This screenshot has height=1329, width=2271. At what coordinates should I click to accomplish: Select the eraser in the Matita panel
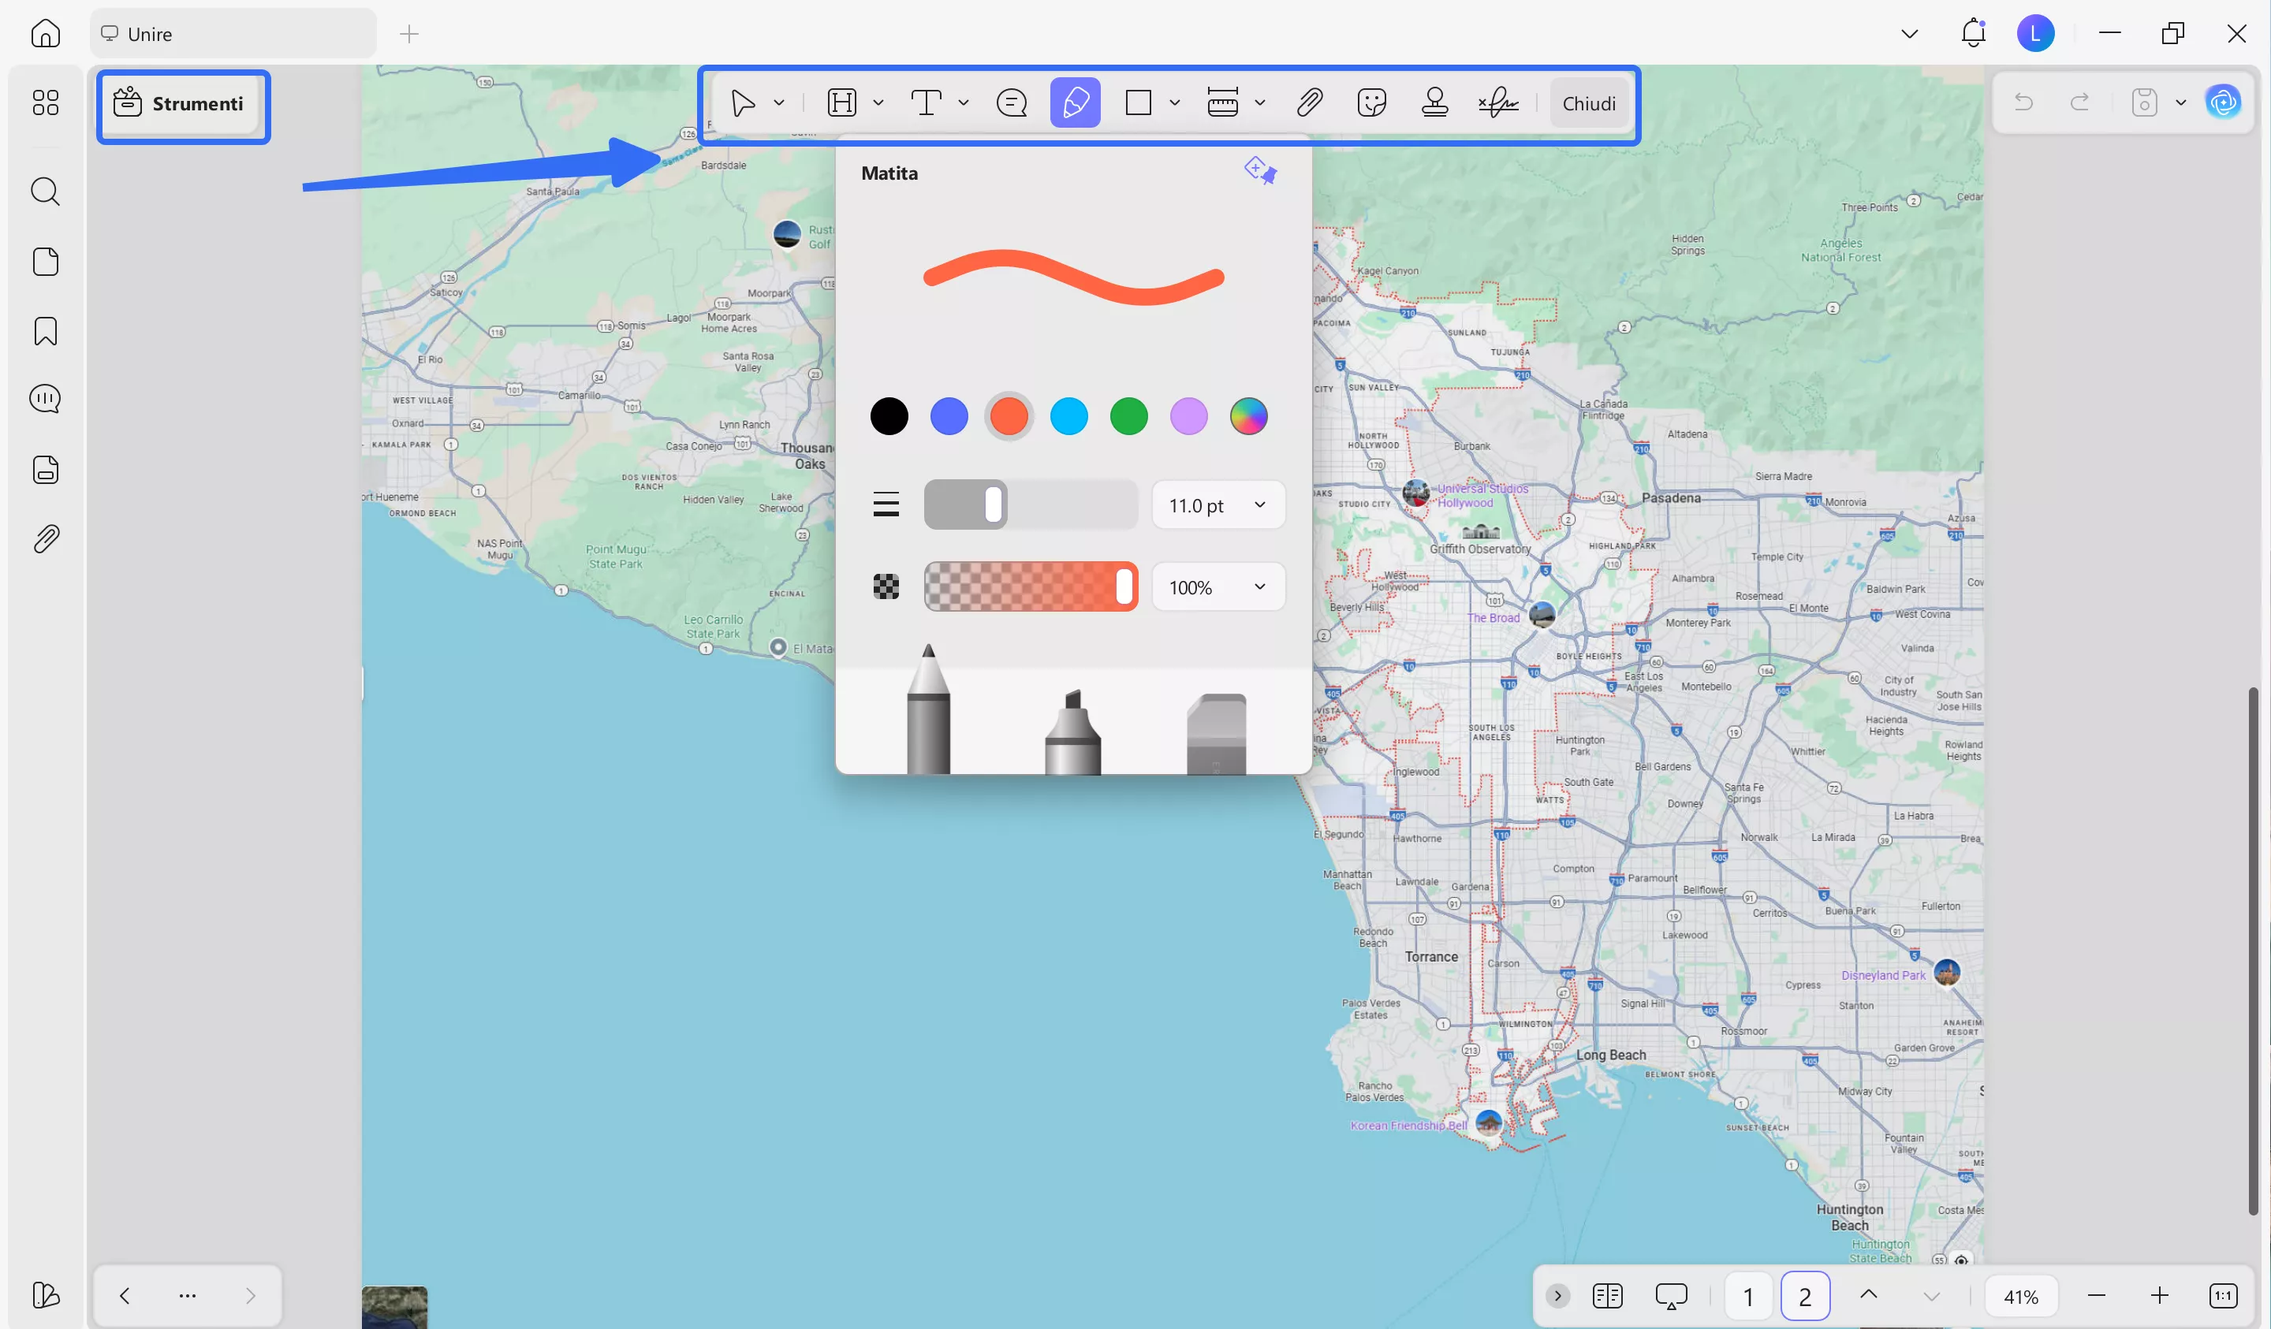coord(1217,730)
